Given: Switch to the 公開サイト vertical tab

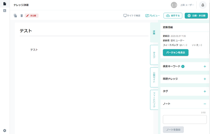Looking at the screenshot, I should (x=154, y=77).
